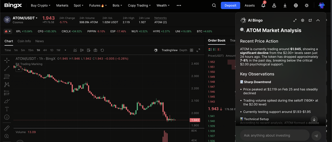Switch to the Coin Info tab
The width and height of the screenshot is (332, 142).
click(24, 41)
